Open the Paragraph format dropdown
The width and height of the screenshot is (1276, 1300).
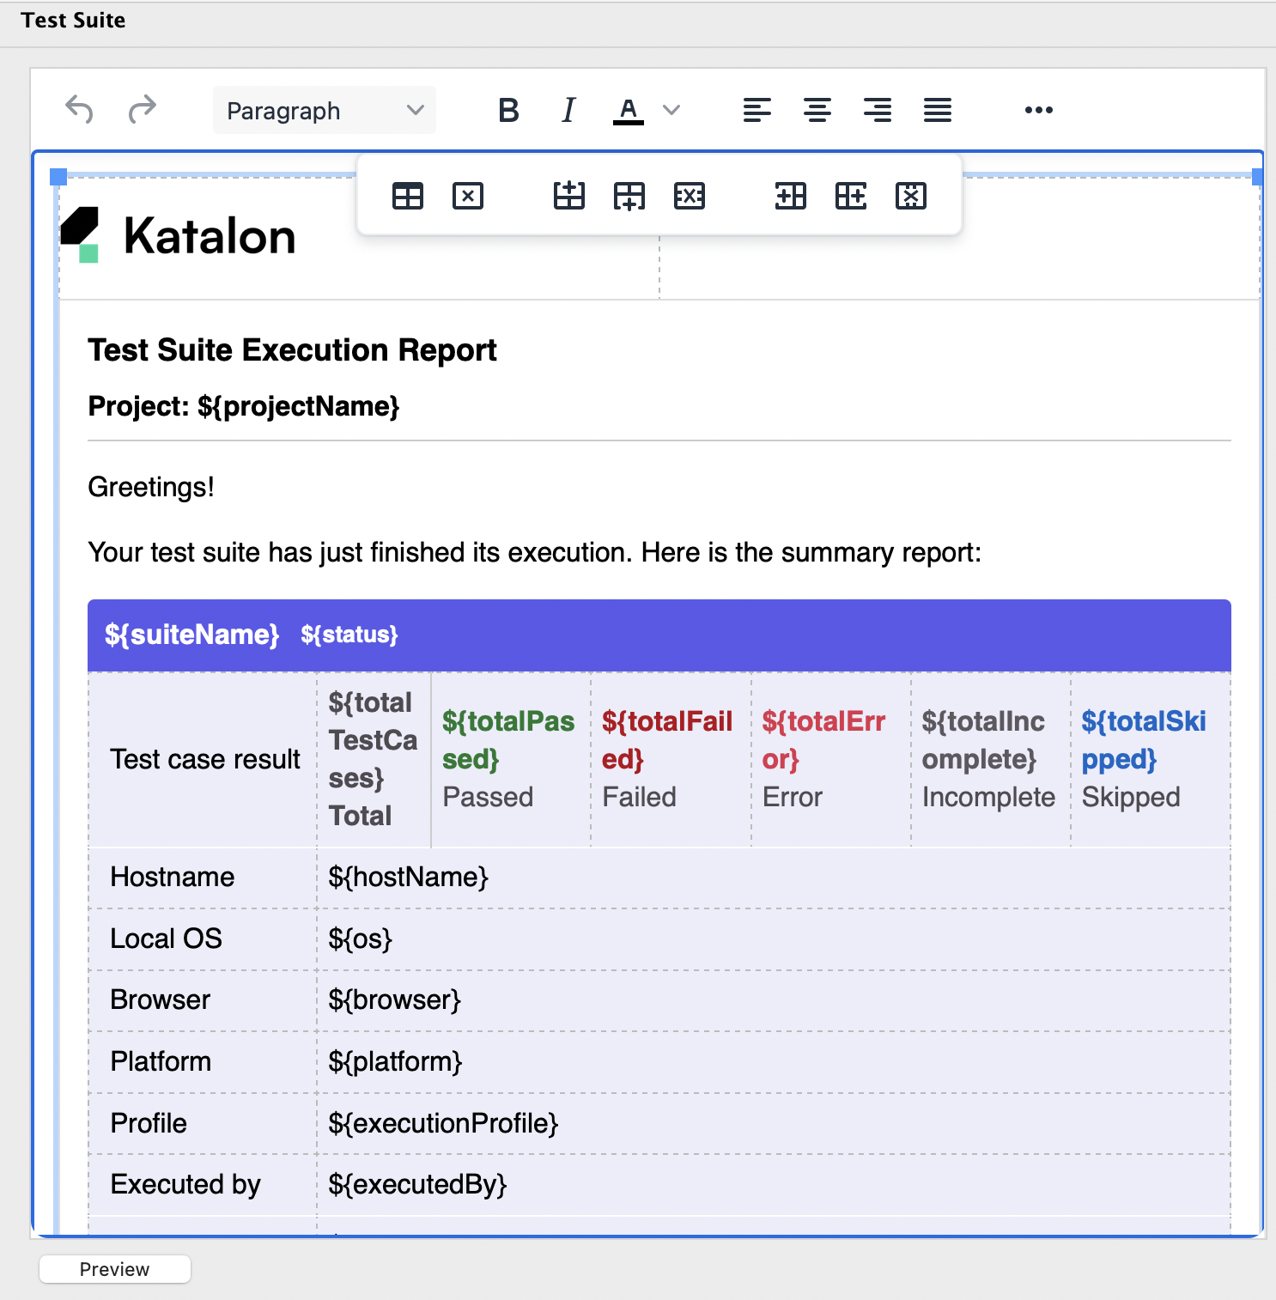(x=325, y=110)
